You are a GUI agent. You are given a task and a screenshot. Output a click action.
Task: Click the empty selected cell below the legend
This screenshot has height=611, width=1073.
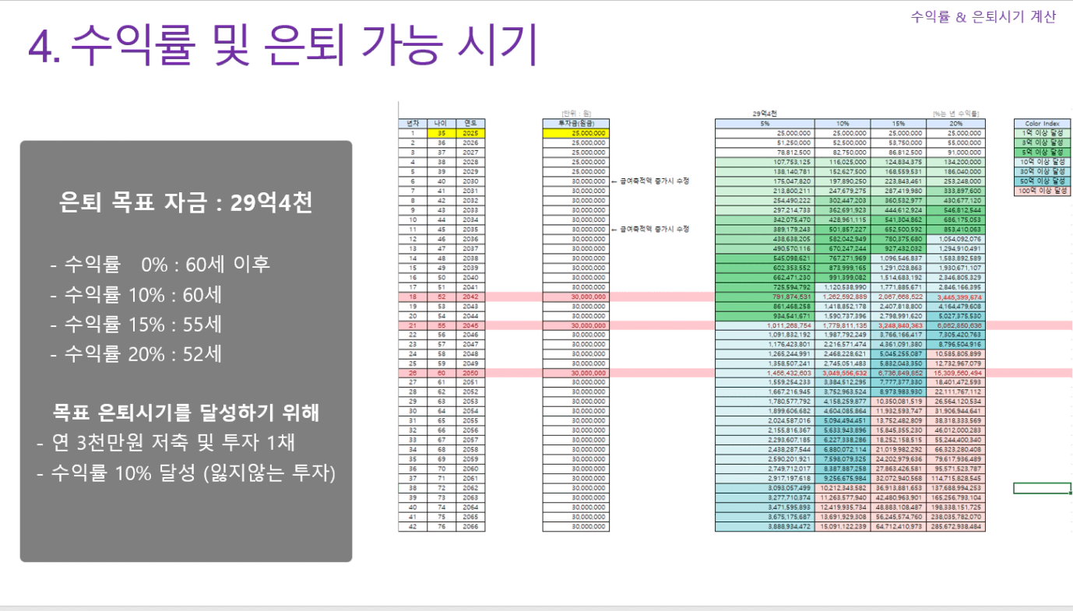1043,488
